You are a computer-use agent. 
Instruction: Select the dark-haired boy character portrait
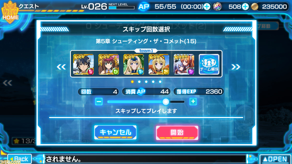point(83,64)
